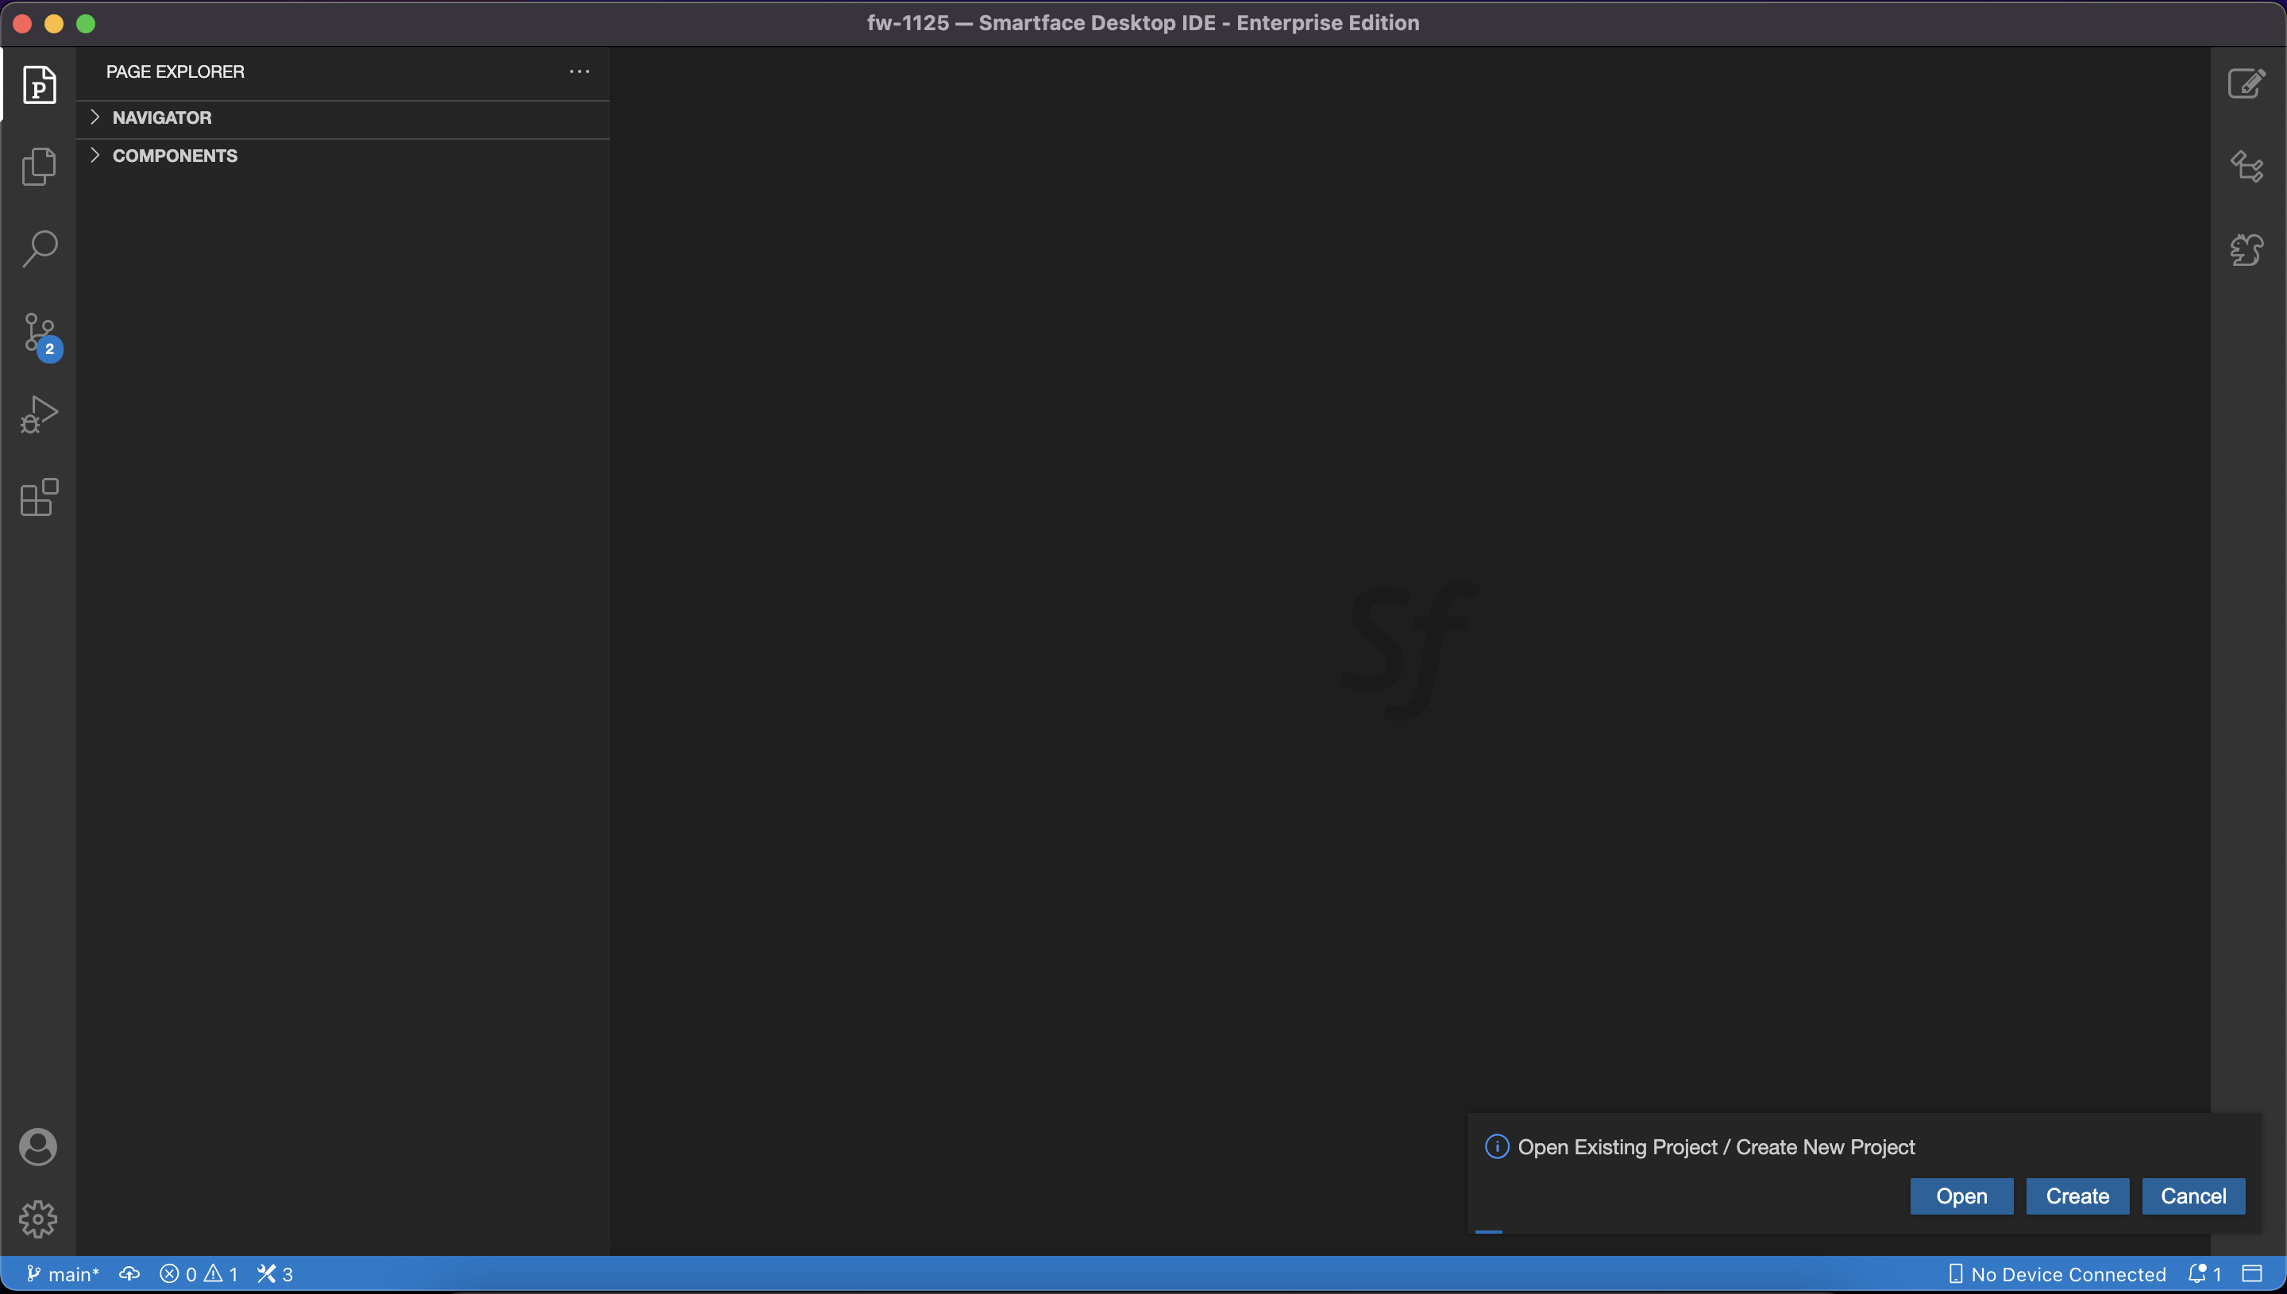Open the Run and Debug view
This screenshot has height=1294, width=2287.
click(x=39, y=415)
